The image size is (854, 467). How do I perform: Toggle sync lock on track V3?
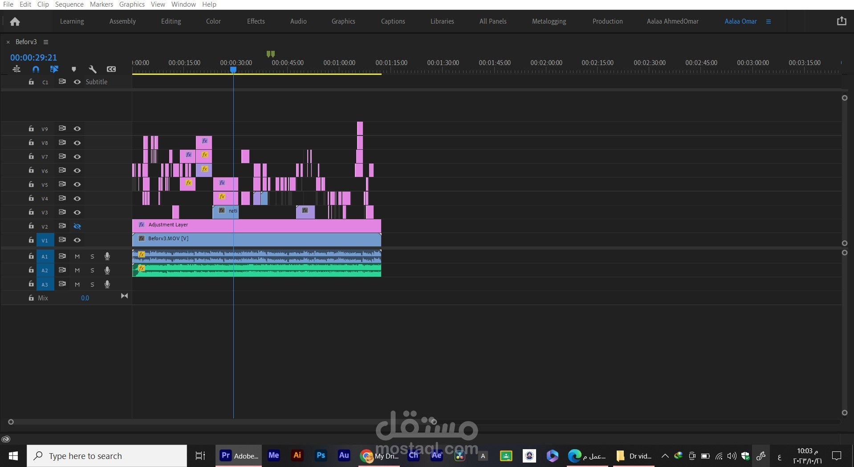point(62,212)
